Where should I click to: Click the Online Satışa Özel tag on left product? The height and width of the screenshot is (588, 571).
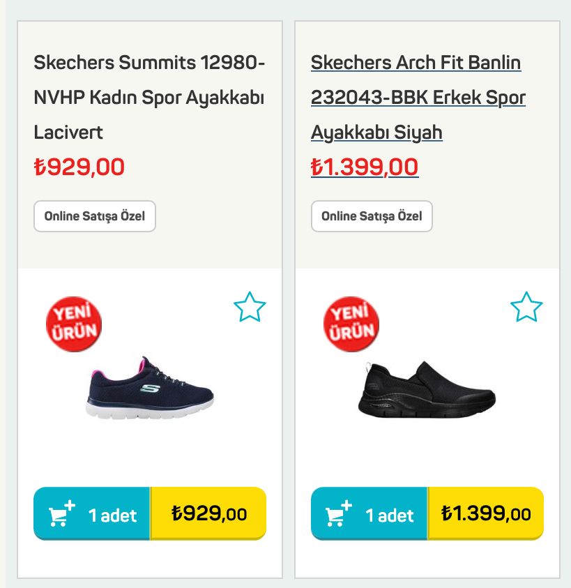click(x=94, y=216)
